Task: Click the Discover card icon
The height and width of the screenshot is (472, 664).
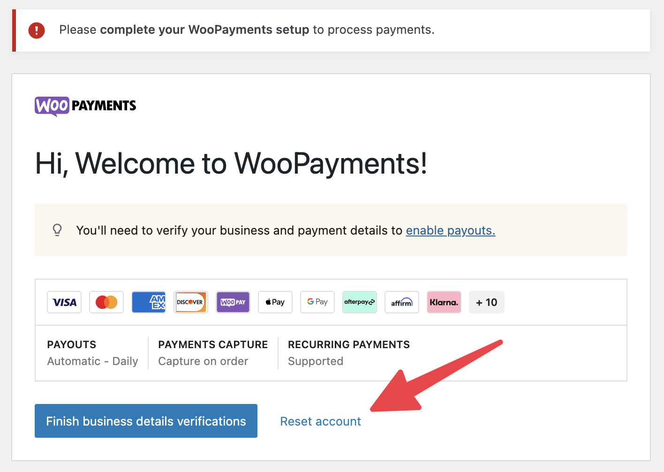Action: [x=190, y=302]
